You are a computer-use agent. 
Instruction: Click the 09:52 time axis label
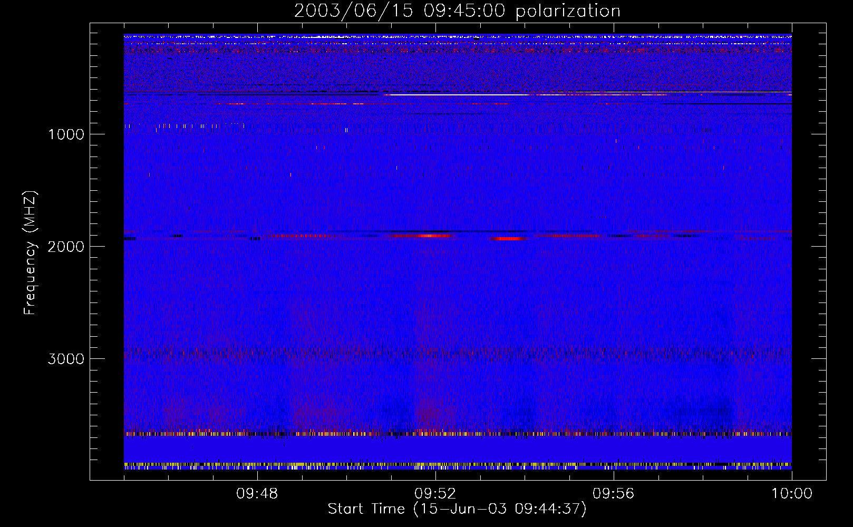pyautogui.click(x=435, y=494)
